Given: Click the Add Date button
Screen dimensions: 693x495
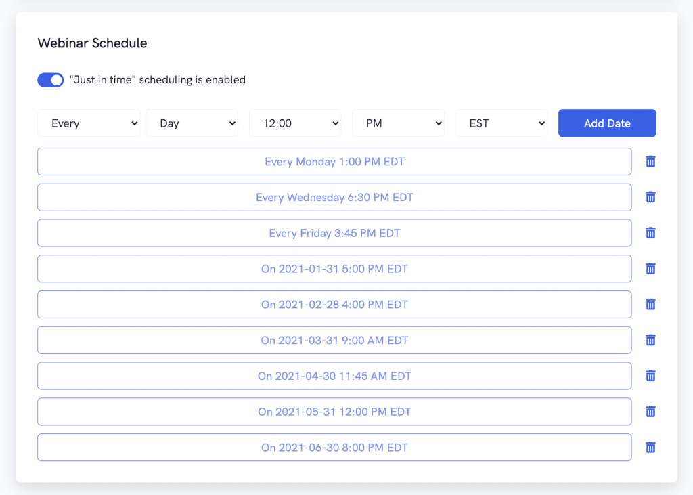Looking at the screenshot, I should click(x=607, y=123).
